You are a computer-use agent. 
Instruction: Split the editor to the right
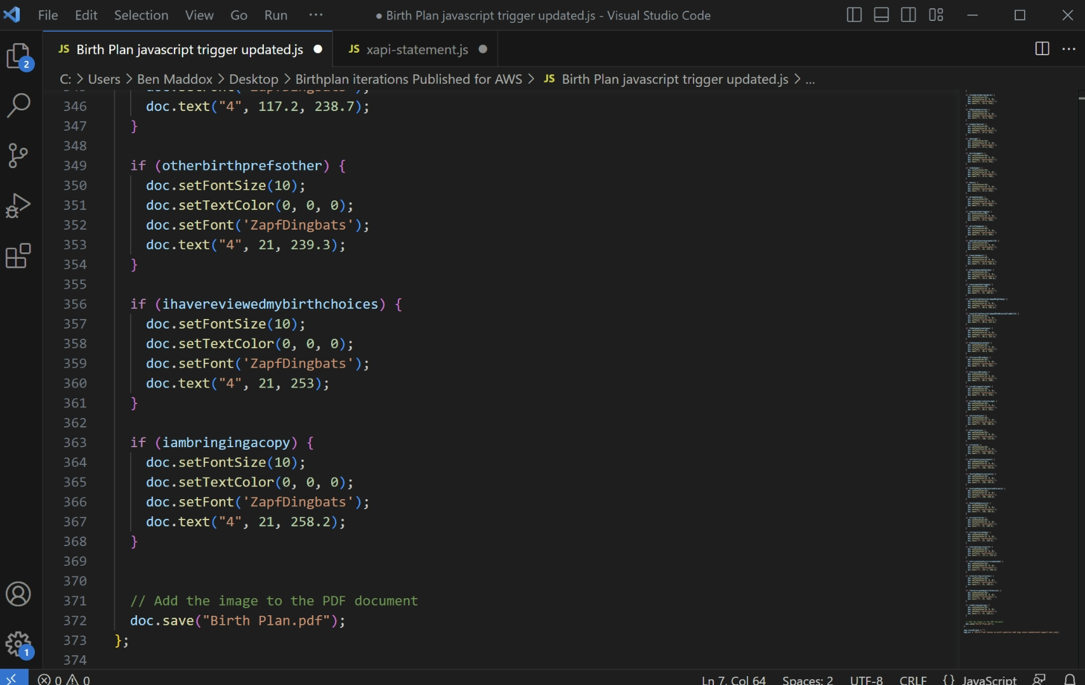point(1042,49)
